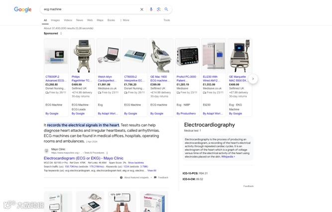Open Electrocardiogram (ECG or EKG) - Mayo Clinic

point(84,158)
